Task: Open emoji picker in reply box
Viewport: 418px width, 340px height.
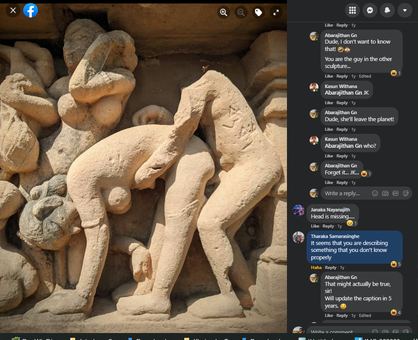Action: [x=375, y=193]
